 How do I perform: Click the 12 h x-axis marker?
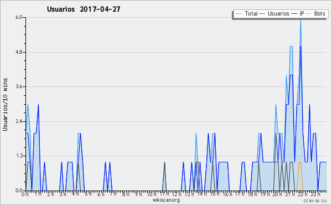click(177, 194)
